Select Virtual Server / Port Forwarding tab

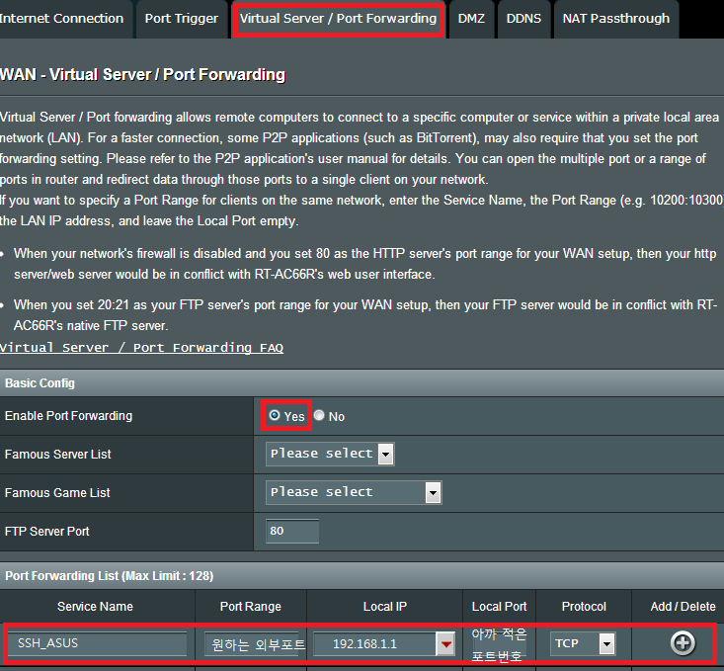(338, 18)
